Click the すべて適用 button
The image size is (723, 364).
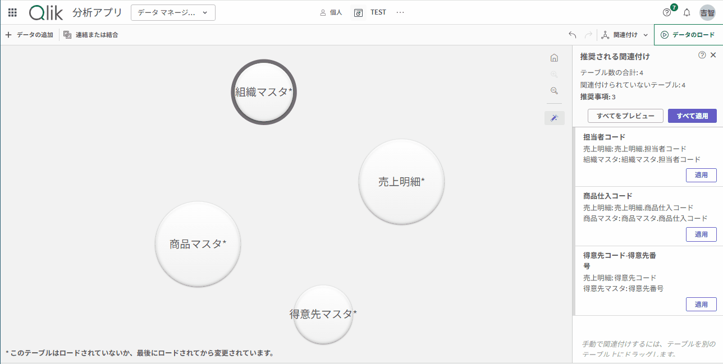pyautogui.click(x=692, y=116)
